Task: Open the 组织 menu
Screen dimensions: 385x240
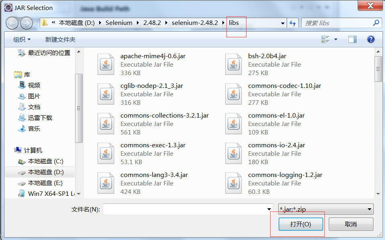Action: point(22,39)
